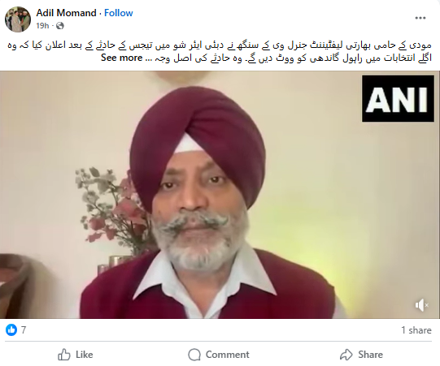Screen dimensions: 440x366
Task: Open the 1 share list
Action: (416, 330)
